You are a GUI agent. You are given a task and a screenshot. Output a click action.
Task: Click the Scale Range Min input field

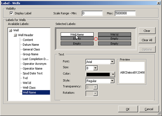tap(92, 13)
